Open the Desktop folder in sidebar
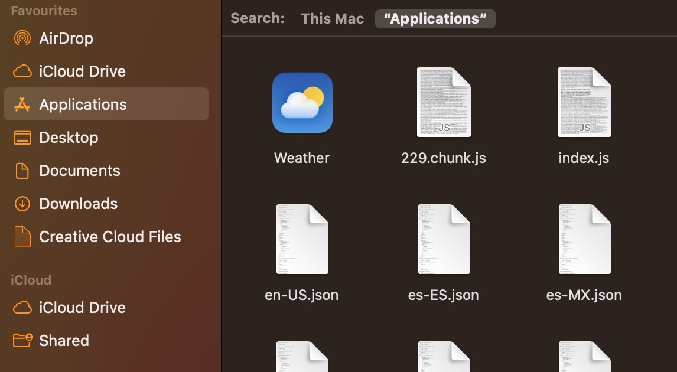The height and width of the screenshot is (372, 677). (x=69, y=138)
